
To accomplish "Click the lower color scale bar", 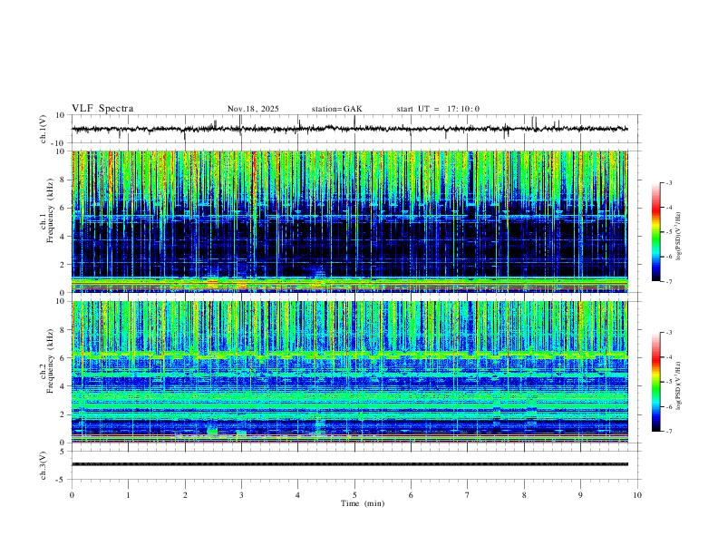I will point(655,382).
